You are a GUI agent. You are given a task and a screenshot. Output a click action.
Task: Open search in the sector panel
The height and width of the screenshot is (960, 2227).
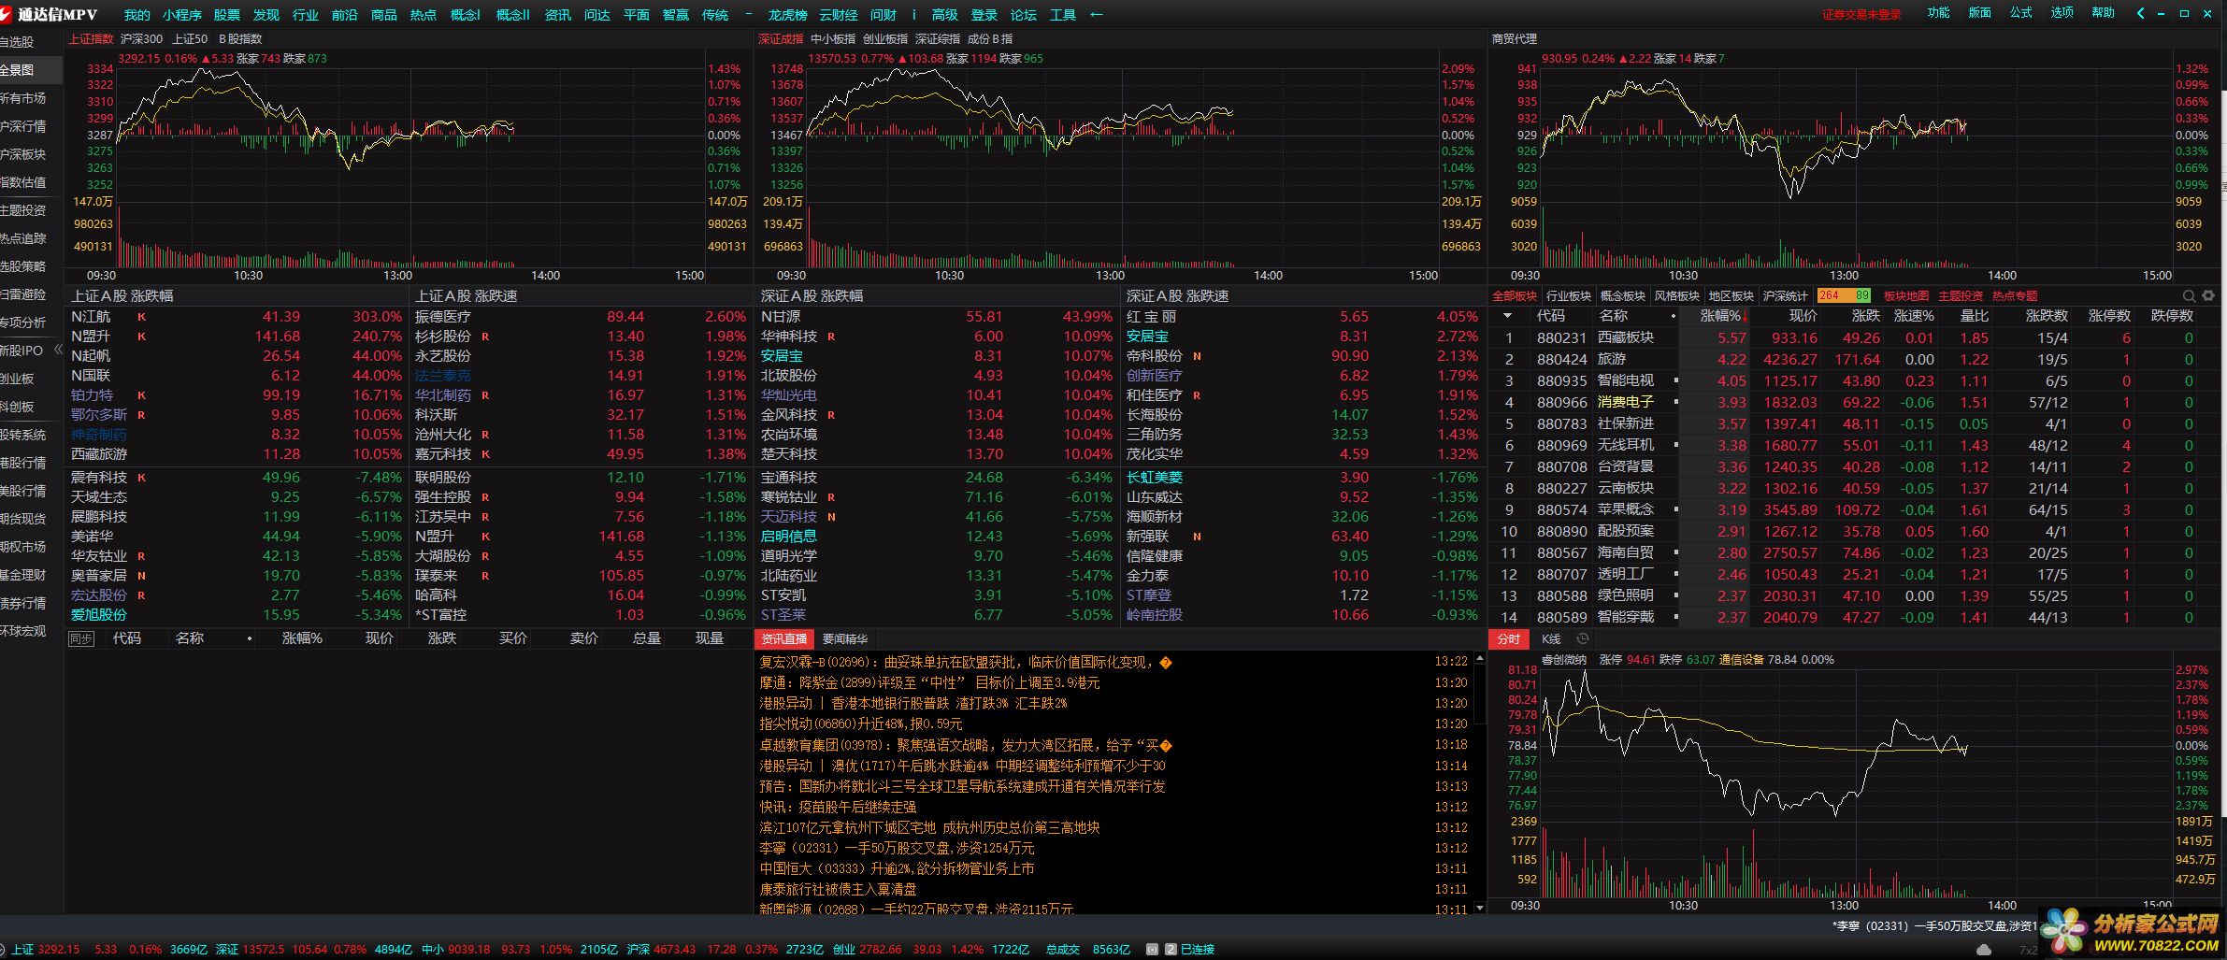tap(2189, 295)
